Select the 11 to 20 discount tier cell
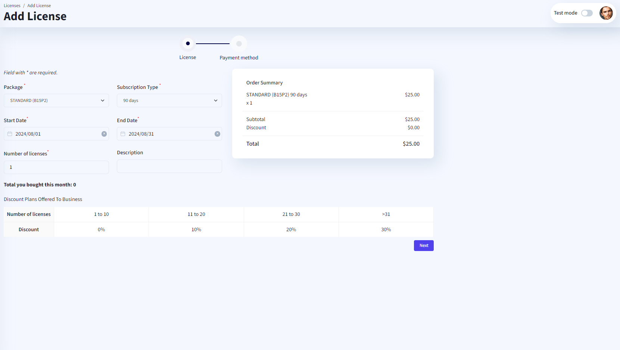The height and width of the screenshot is (350, 620). pyautogui.click(x=196, y=214)
